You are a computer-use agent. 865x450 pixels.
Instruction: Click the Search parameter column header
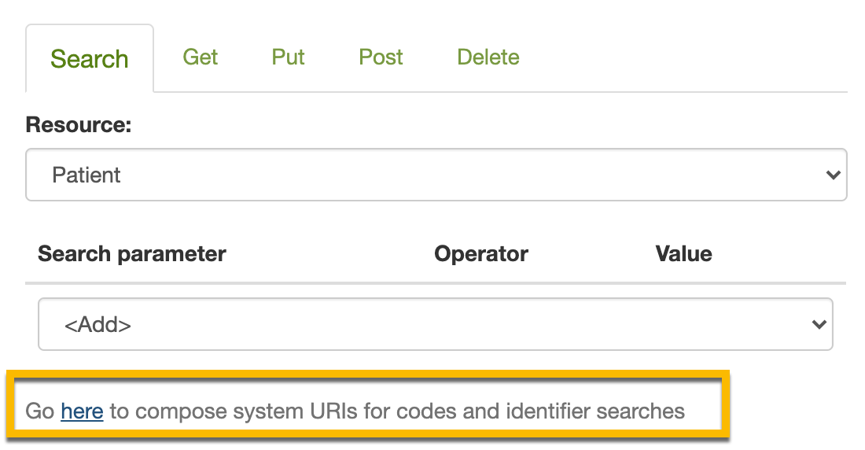(132, 254)
